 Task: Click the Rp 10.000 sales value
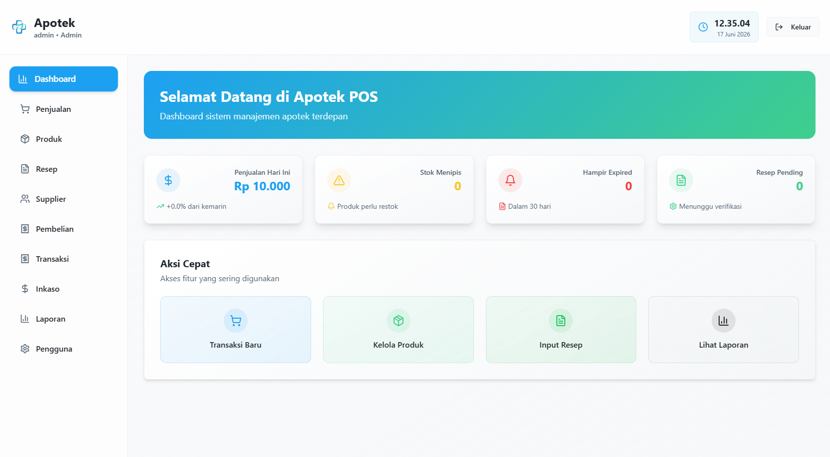(262, 186)
